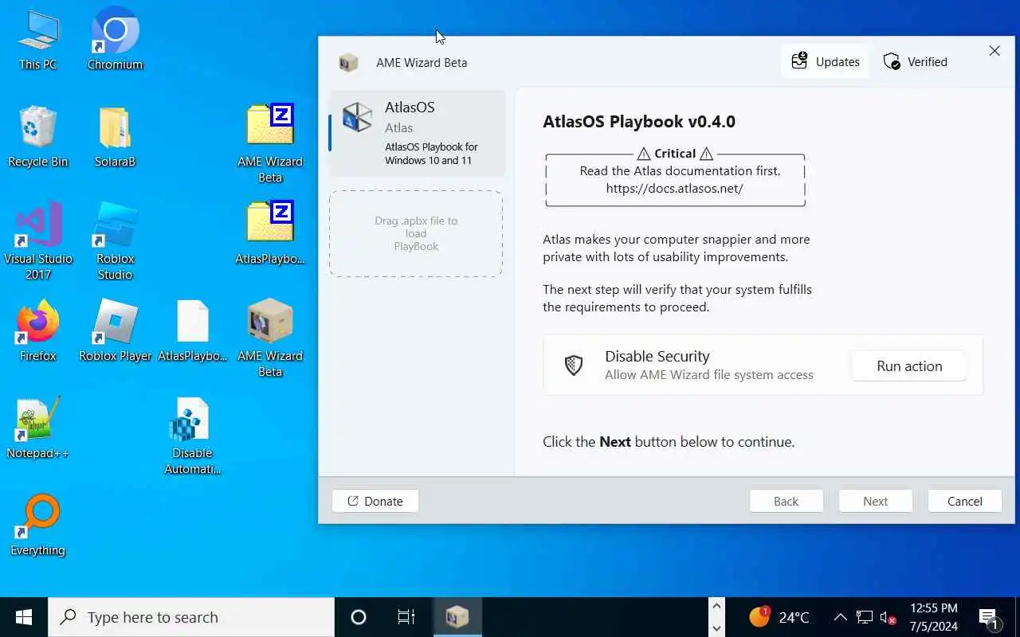The width and height of the screenshot is (1020, 637).
Task: Click the docs.atlasos.net link text
Action: click(674, 189)
